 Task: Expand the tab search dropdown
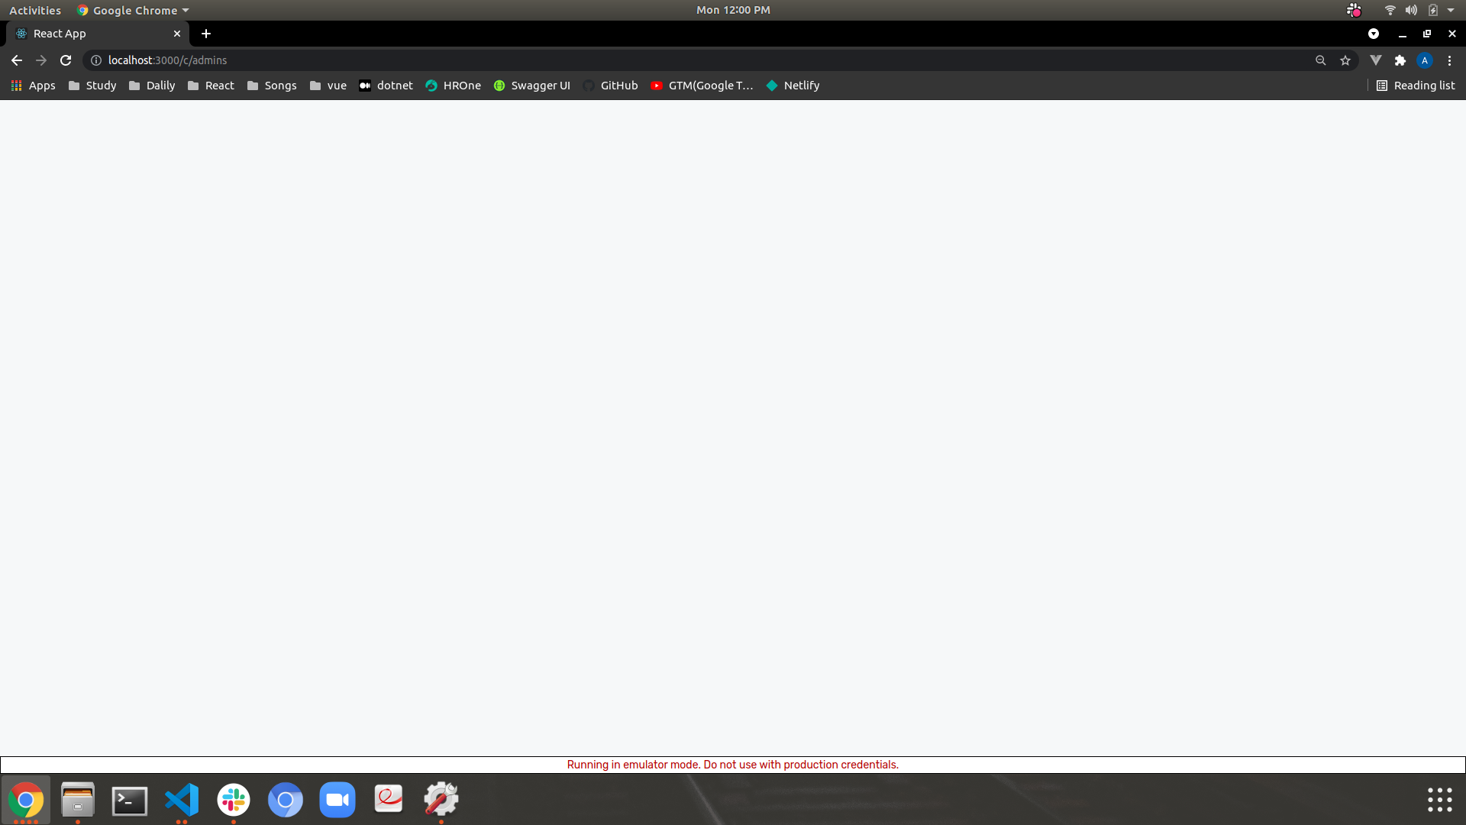click(1374, 34)
